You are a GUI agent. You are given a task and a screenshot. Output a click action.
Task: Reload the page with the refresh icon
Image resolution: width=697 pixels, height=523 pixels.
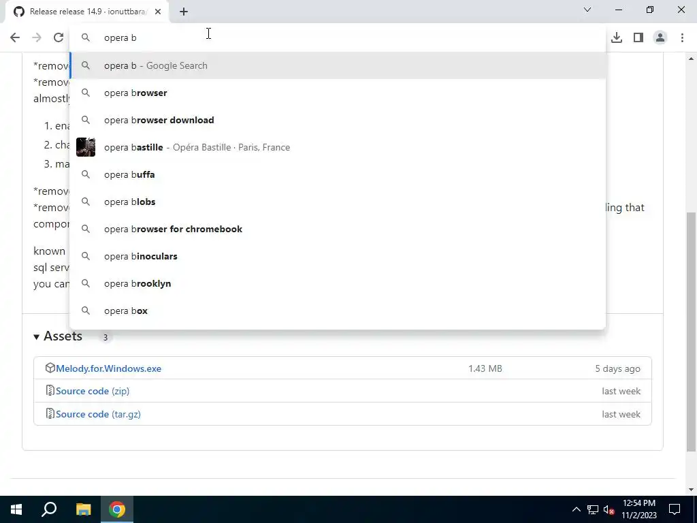point(59,38)
